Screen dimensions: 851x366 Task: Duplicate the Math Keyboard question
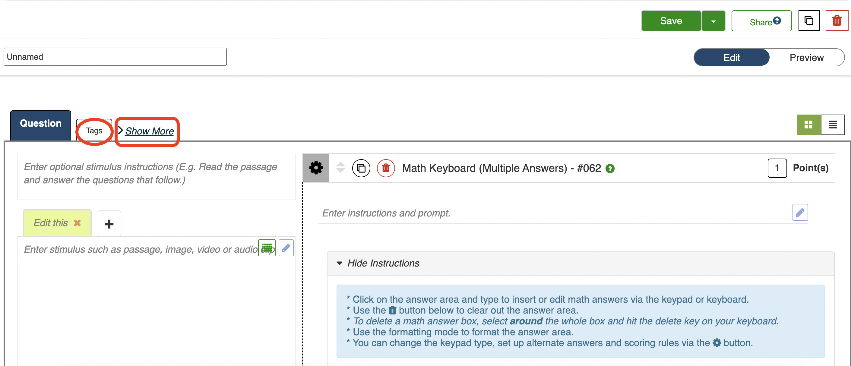tap(361, 168)
